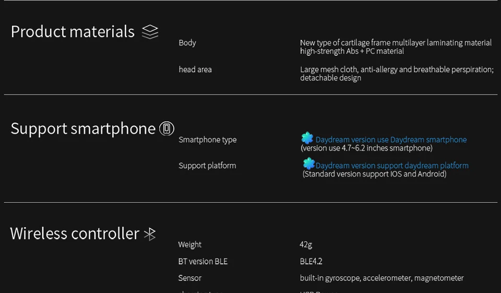Select the Body label in materials
501x293 pixels.
pos(187,43)
